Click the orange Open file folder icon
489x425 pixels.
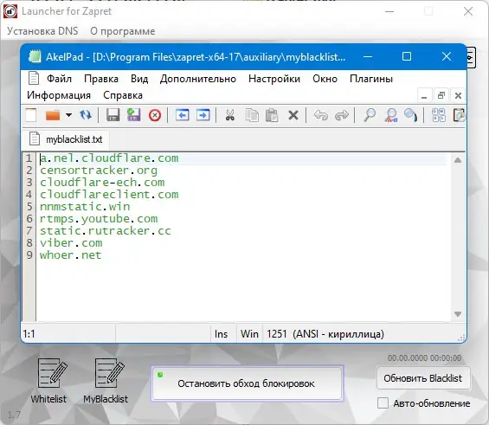(x=53, y=115)
